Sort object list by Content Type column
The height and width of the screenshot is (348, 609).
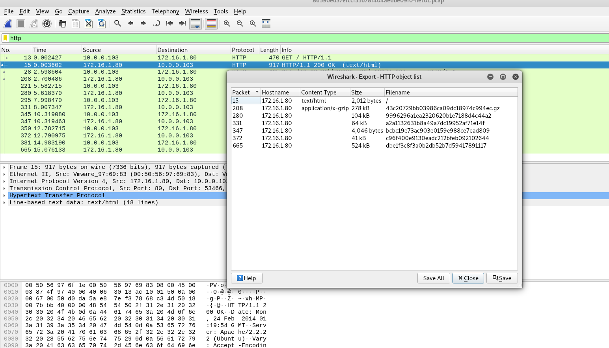coord(325,93)
